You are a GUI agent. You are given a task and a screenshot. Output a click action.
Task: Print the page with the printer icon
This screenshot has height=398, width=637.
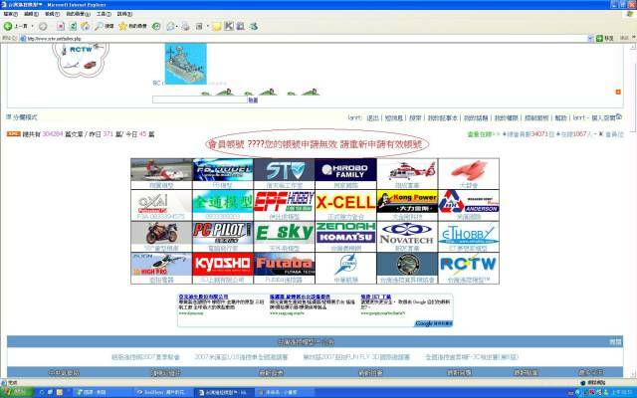[185, 27]
